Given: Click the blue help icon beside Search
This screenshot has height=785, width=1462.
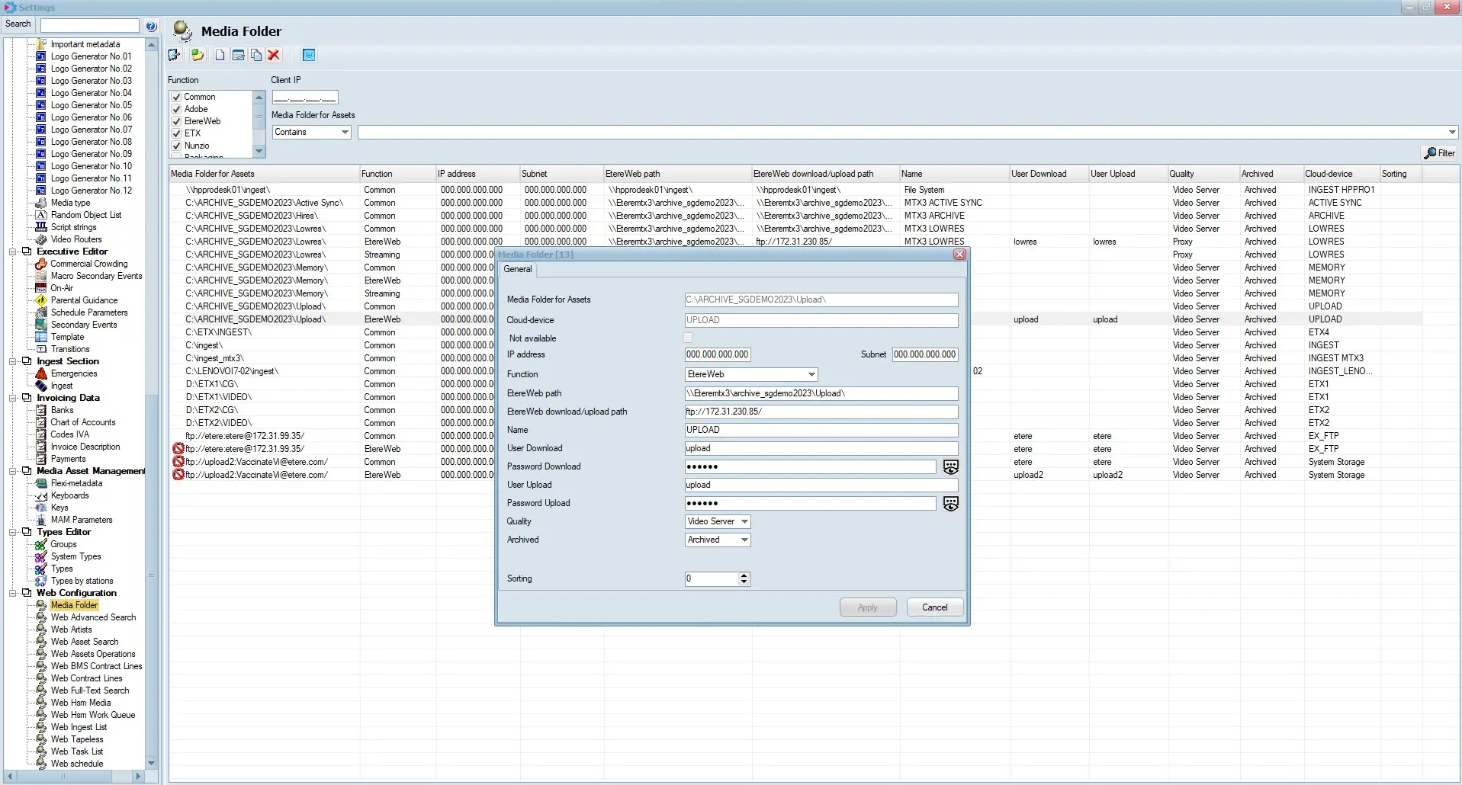Looking at the screenshot, I should tap(151, 25).
